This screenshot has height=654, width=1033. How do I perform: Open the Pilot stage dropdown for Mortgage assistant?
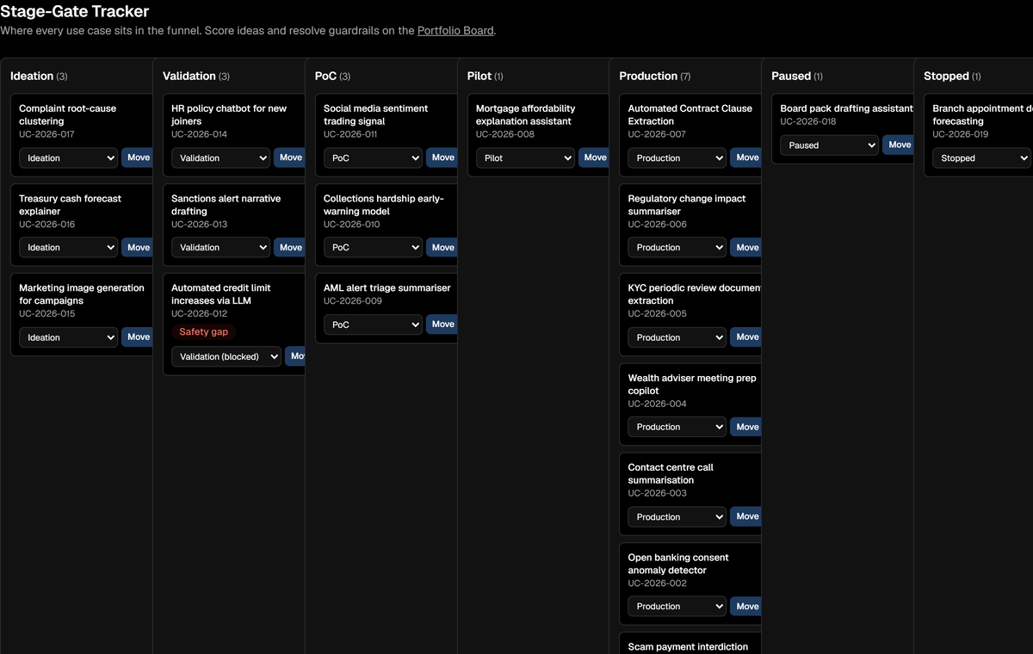coord(526,158)
